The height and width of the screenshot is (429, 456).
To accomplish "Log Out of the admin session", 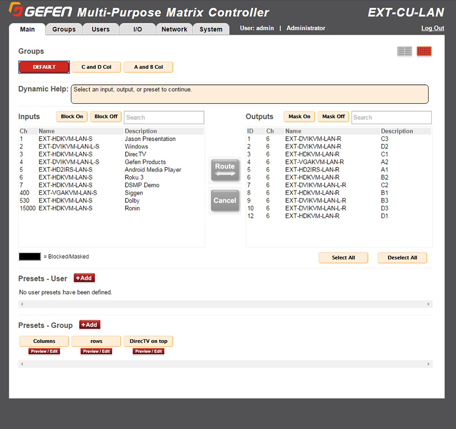I will [x=432, y=28].
